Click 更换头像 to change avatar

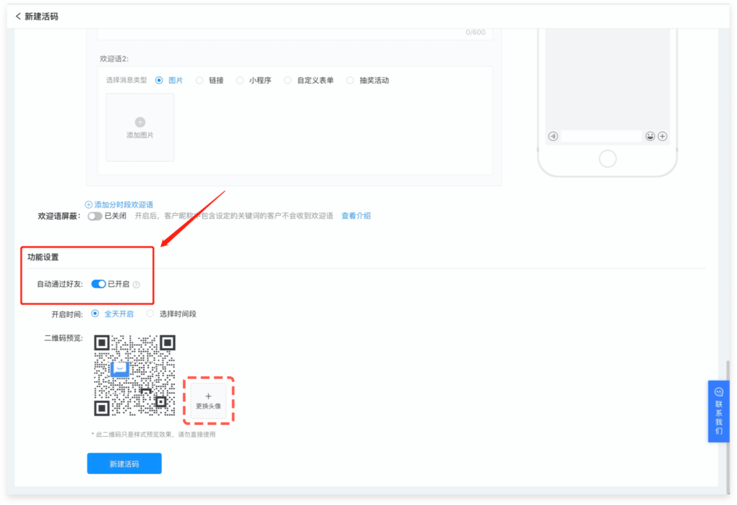(x=208, y=401)
